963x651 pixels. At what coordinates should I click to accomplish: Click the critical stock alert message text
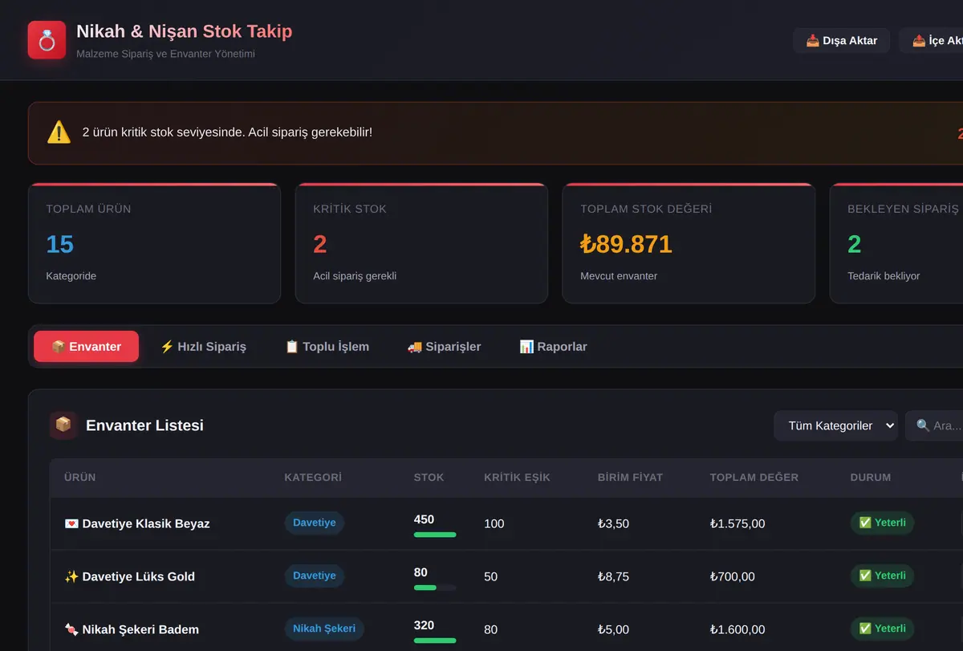click(227, 132)
